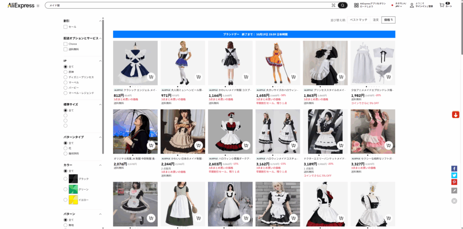Click the QR code app download icon
This screenshot has height=229, width=463.
pos(356,5)
